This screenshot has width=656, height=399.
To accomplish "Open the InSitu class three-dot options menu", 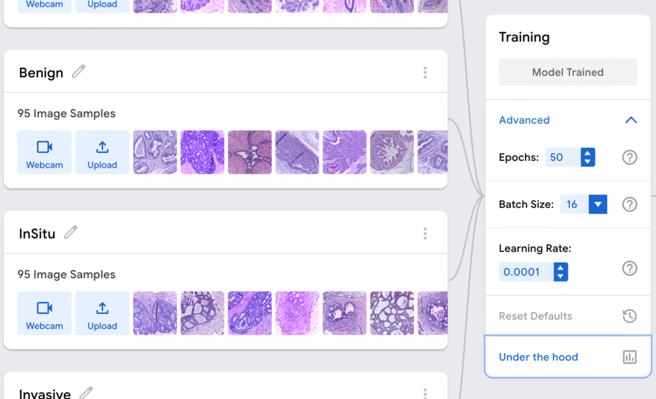I will 424,233.
